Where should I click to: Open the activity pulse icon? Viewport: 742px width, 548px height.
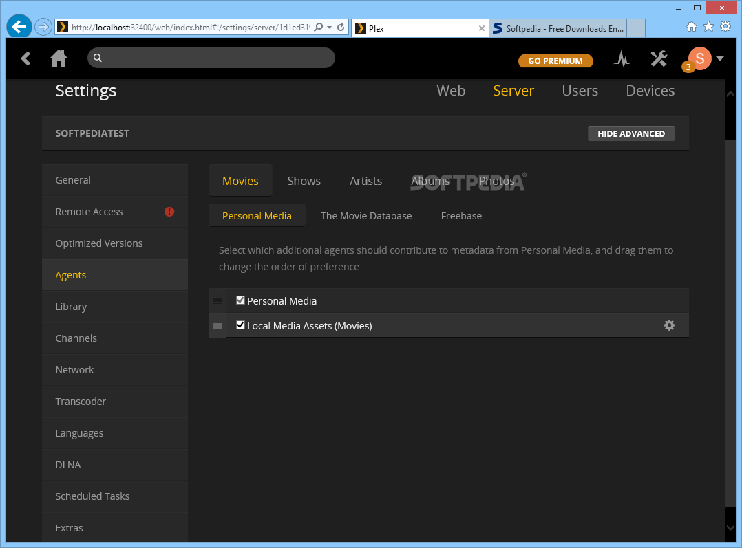[622, 59]
